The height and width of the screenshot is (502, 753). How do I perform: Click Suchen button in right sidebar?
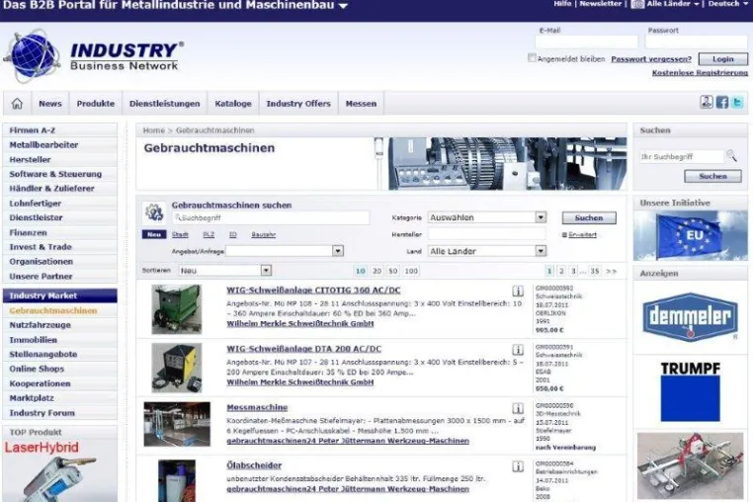click(712, 176)
